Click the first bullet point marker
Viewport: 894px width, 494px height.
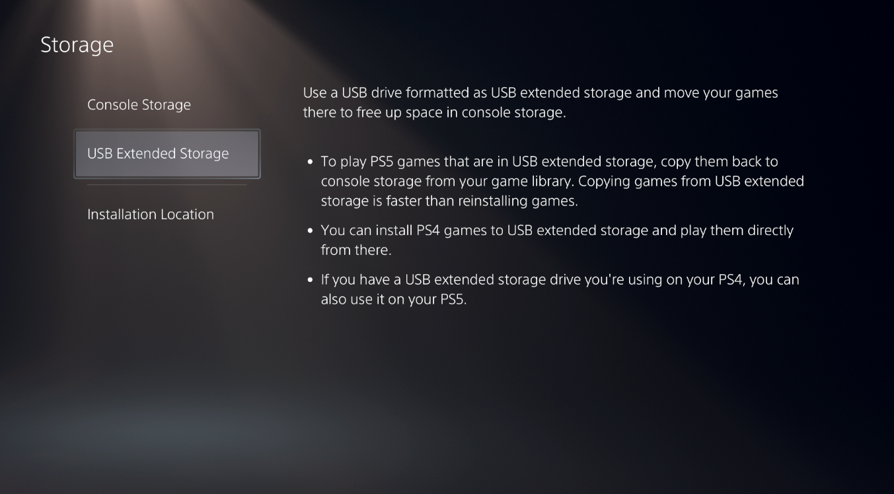point(311,162)
